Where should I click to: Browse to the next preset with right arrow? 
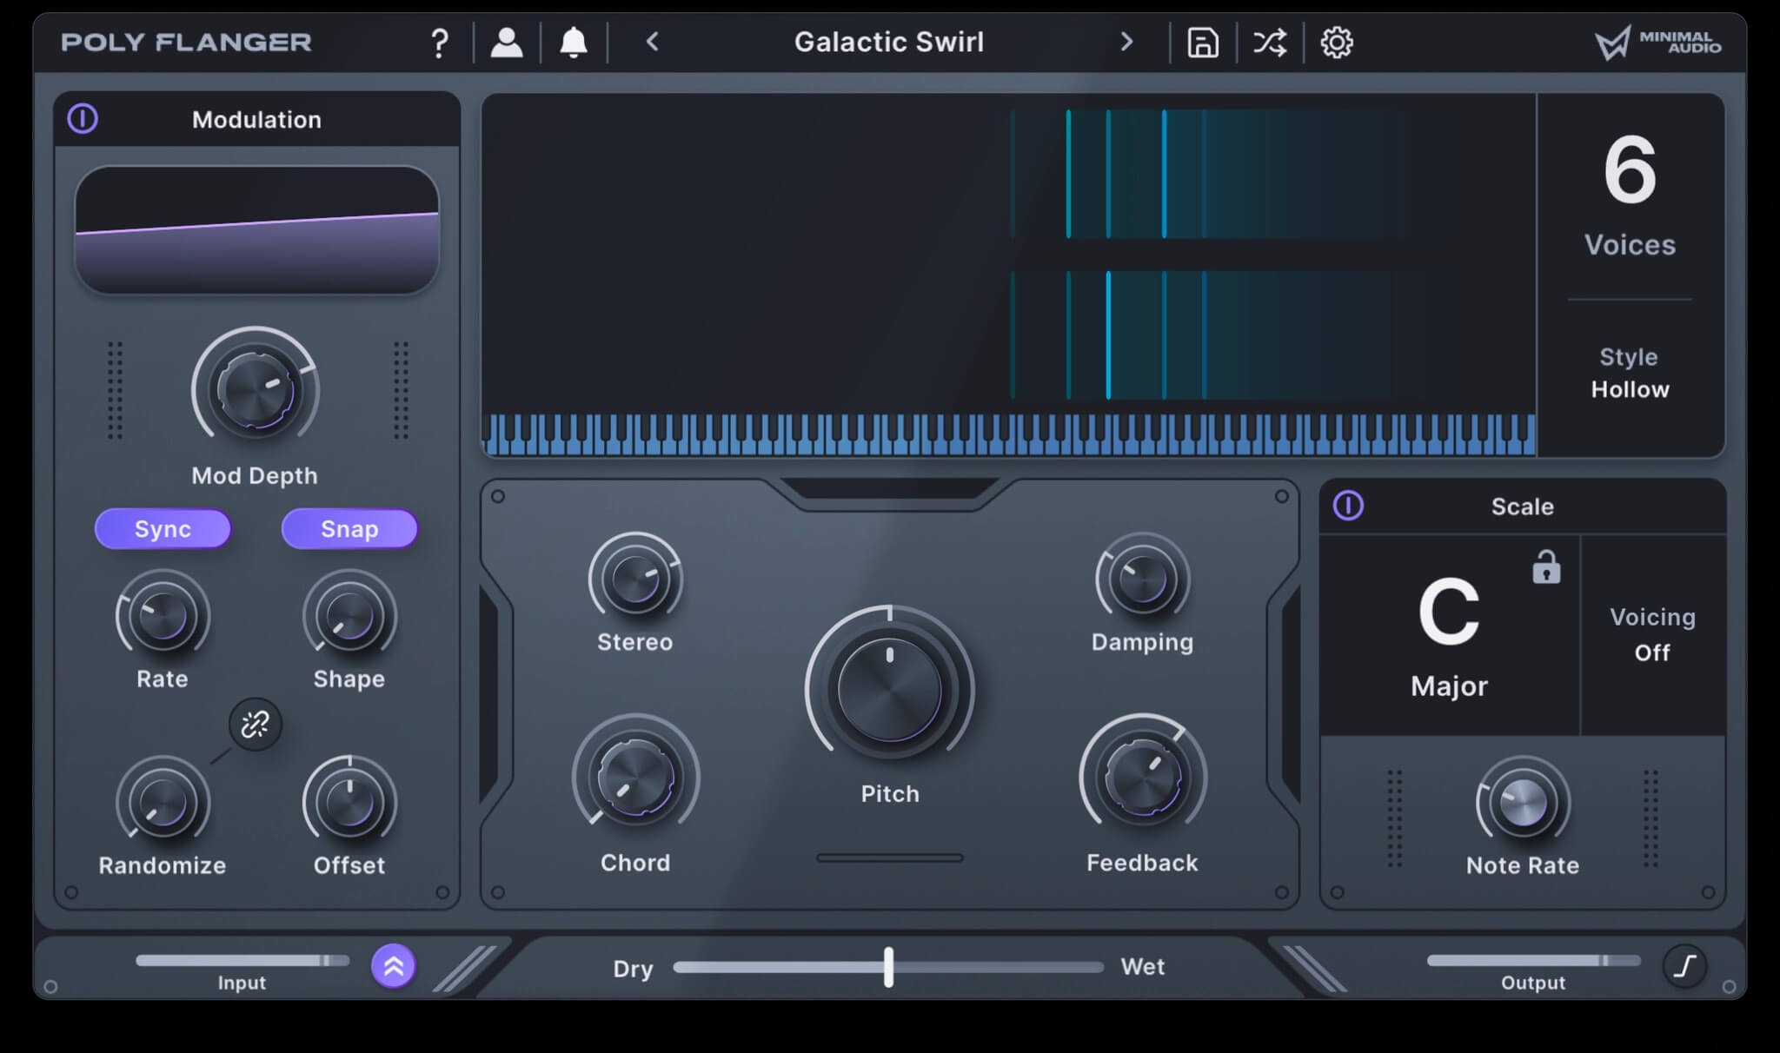pos(1127,41)
